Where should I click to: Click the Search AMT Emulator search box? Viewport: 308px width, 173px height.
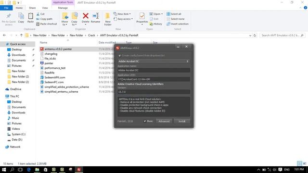(282, 35)
